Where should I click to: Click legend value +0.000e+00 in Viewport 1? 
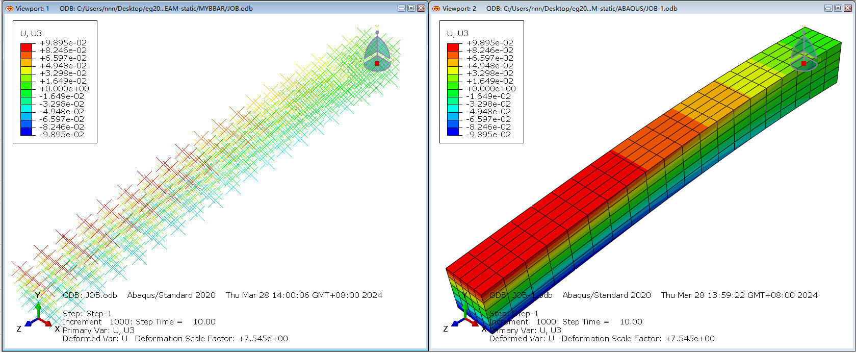pyautogui.click(x=64, y=89)
